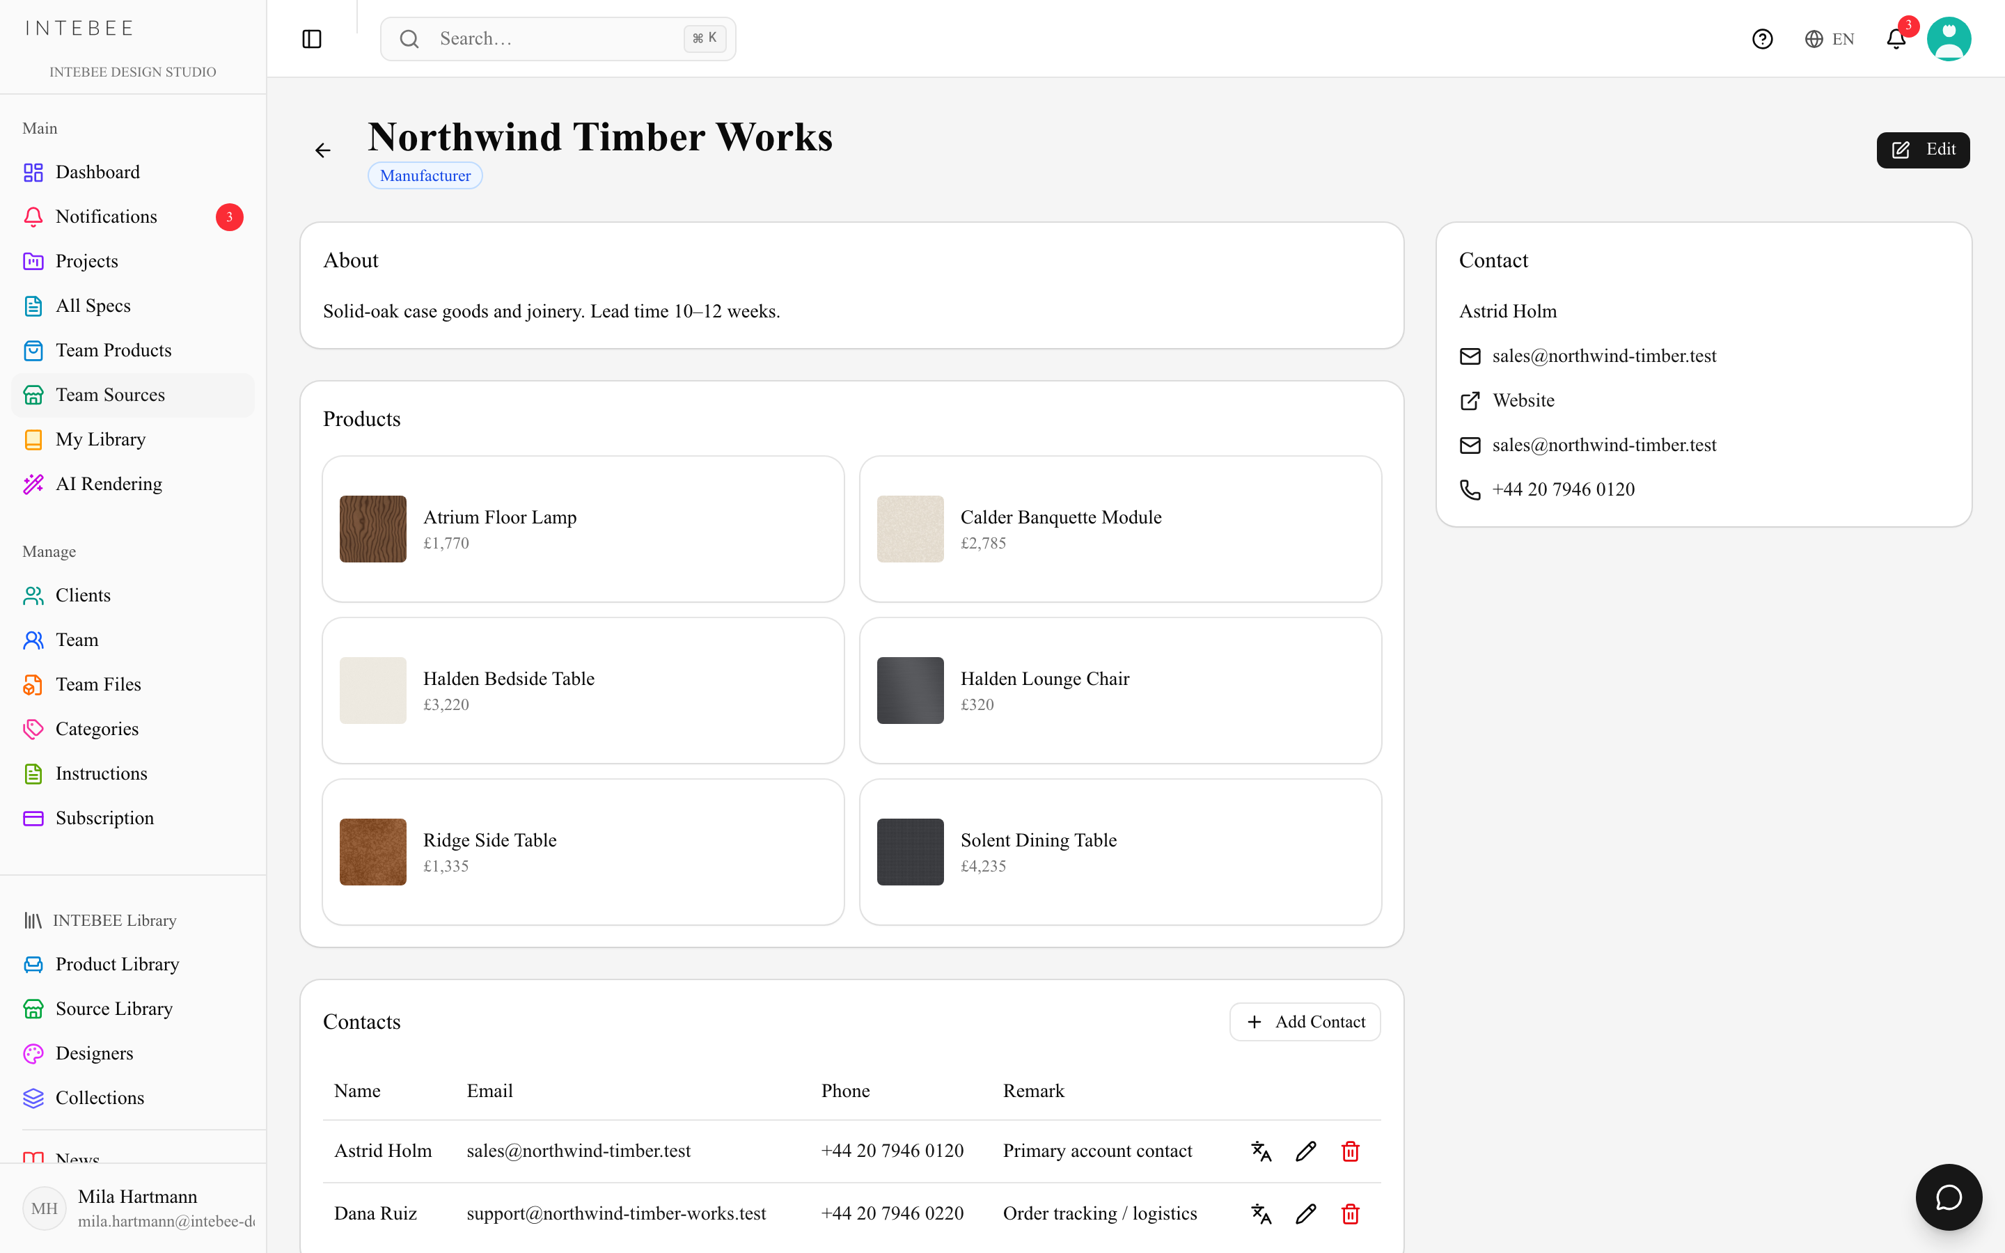Focus the Search input field
The image size is (2005, 1253).
tap(558, 39)
